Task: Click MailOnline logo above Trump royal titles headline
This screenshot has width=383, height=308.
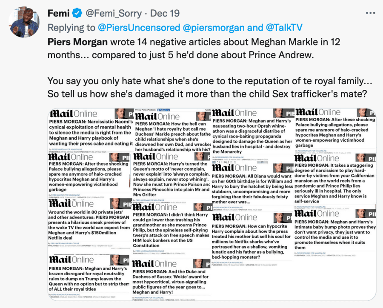Action: (x=72, y=260)
